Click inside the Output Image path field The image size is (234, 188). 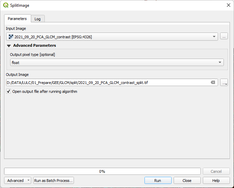[x=108, y=82]
